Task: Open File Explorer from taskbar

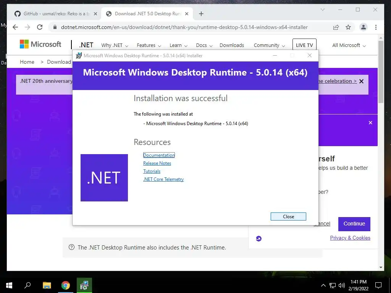Action: pyautogui.click(x=47, y=285)
